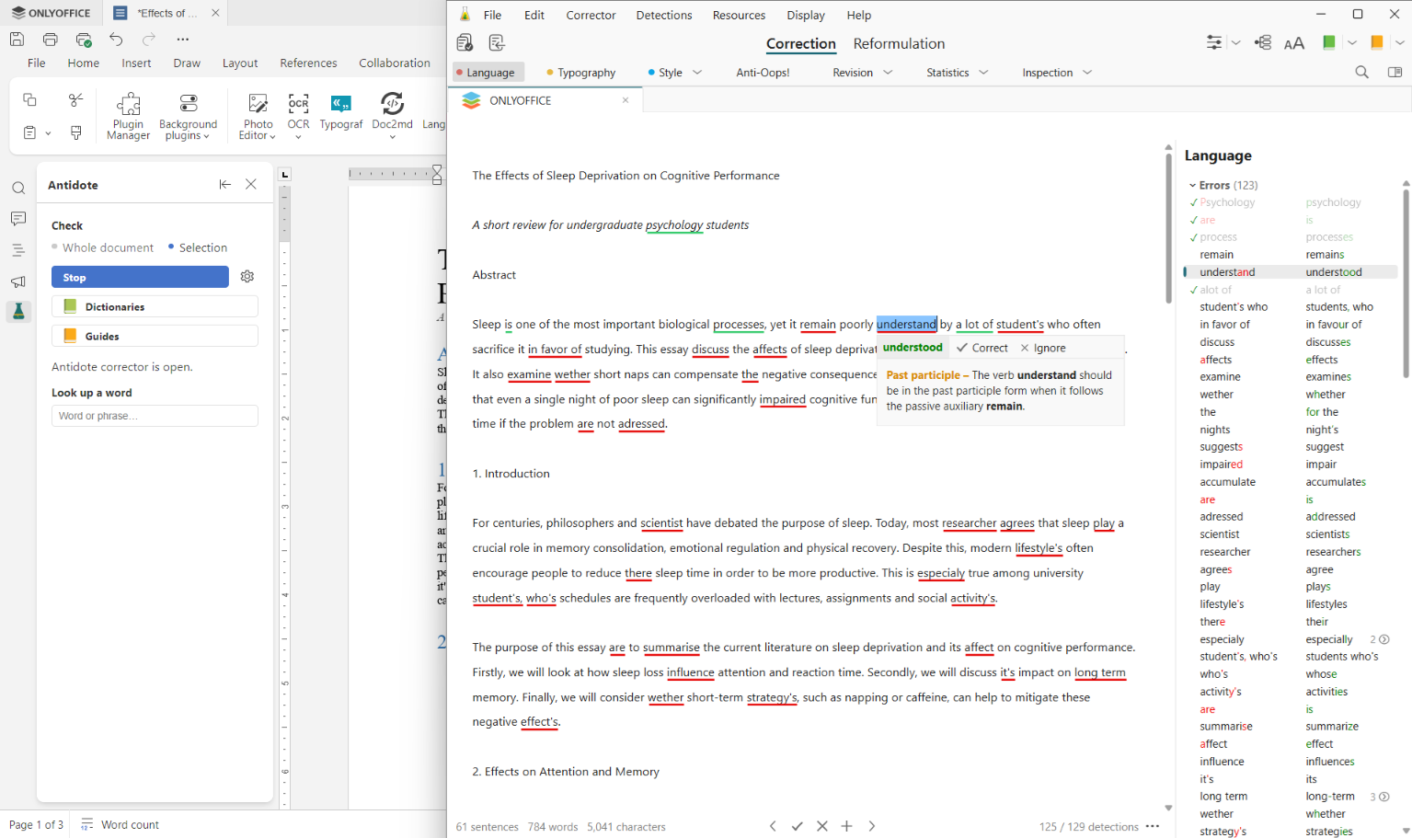
Task: Open the References tab in ONLYOFFICE
Action: tap(308, 63)
